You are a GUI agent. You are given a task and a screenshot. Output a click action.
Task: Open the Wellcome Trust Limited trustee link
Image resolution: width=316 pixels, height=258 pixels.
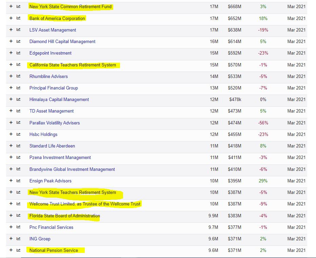point(85,204)
